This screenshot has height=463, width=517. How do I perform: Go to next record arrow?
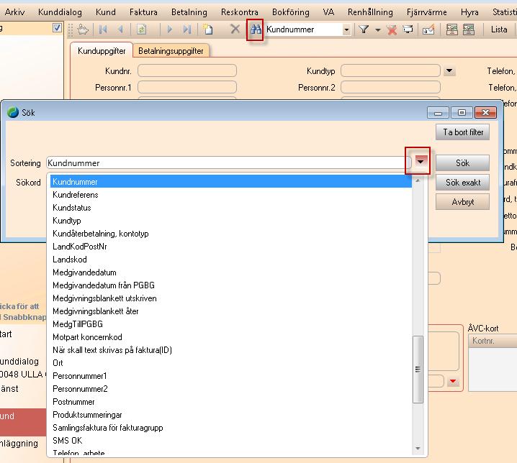coord(170,29)
